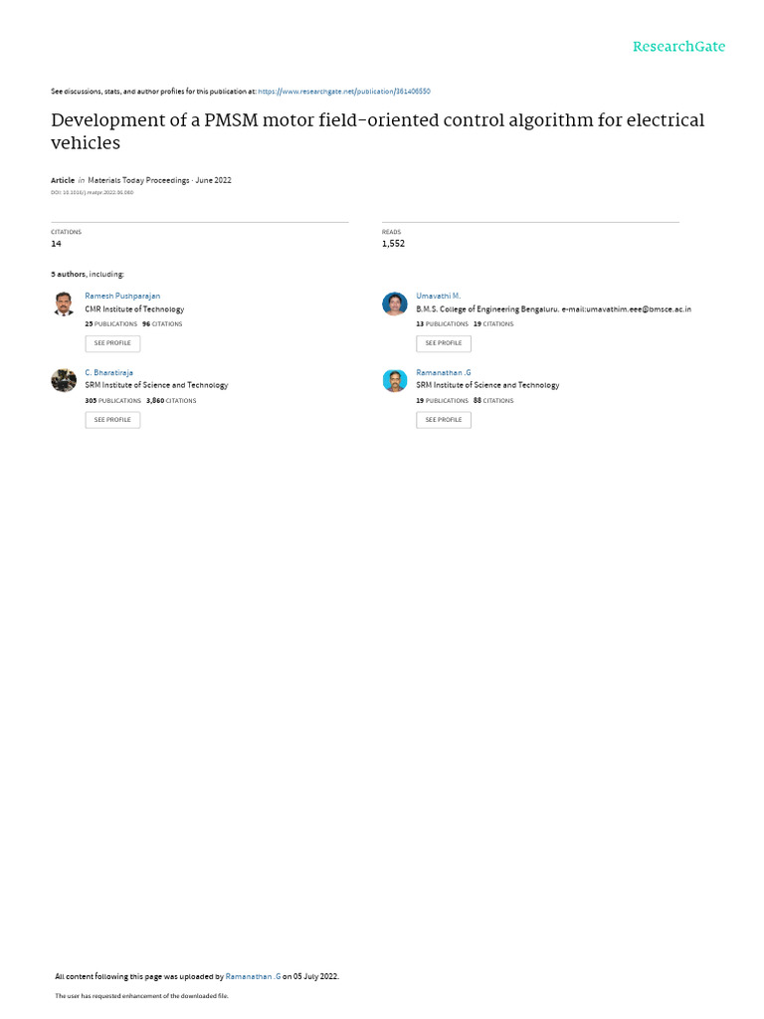The image size is (764, 1019).
Task: See Profile button for Ramanathan .G
Action: [x=444, y=420]
